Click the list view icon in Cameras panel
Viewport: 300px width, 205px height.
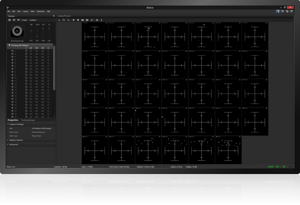coord(9,20)
